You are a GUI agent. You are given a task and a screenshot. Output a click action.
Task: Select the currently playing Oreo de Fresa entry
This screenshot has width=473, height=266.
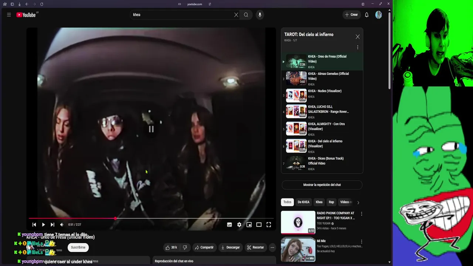pos(322,62)
